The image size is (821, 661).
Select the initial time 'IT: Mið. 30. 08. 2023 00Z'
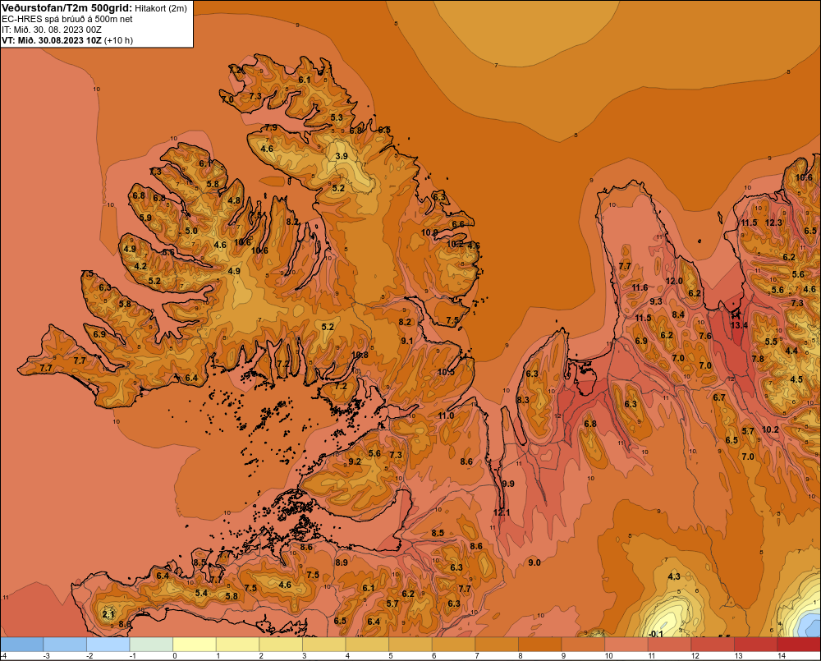click(51, 30)
